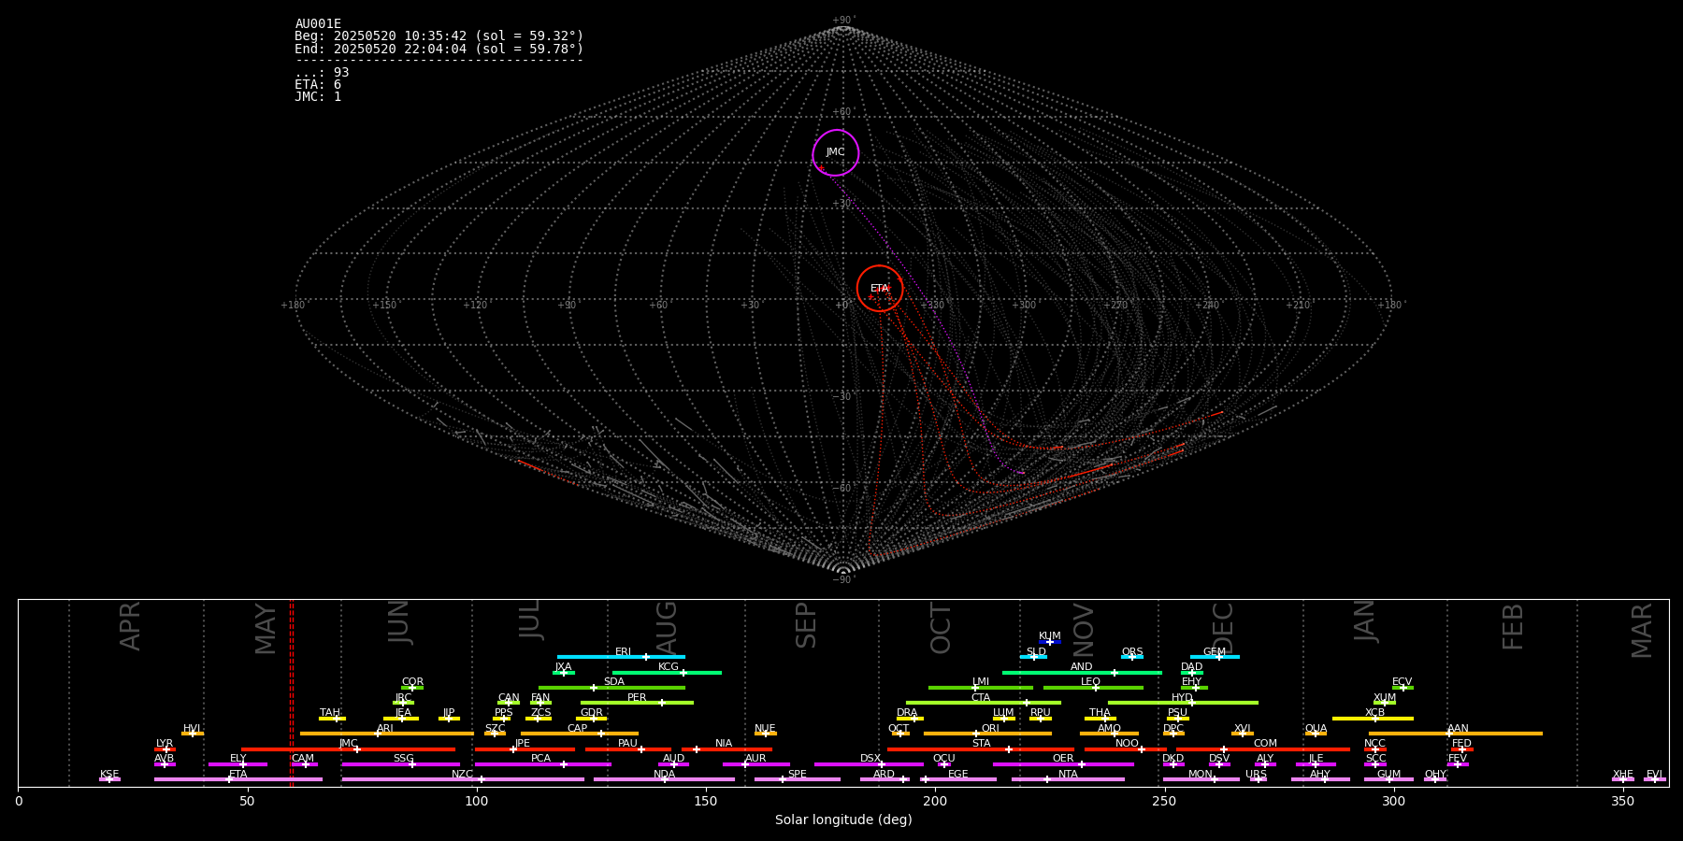Select the LYR shower label

[165, 744]
